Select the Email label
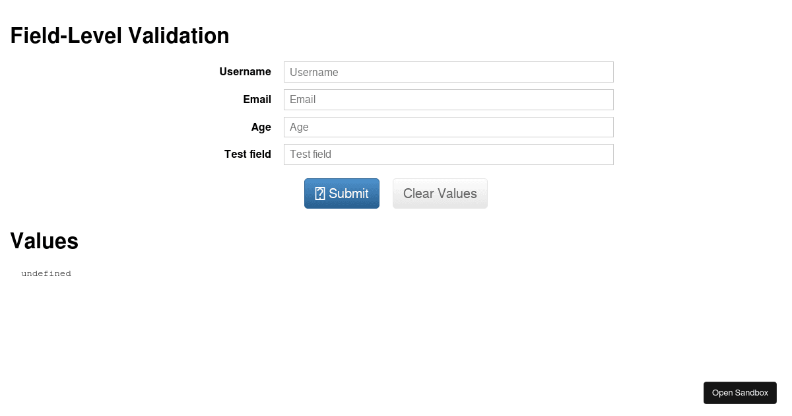The width and height of the screenshot is (792, 416). (x=257, y=99)
